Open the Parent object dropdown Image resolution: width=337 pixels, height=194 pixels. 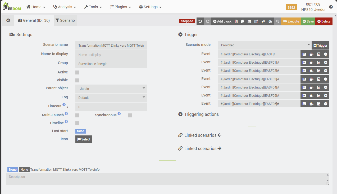point(111,89)
